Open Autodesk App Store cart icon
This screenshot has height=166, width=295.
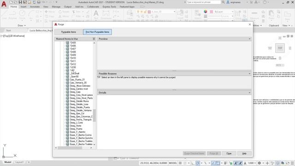point(251,2)
